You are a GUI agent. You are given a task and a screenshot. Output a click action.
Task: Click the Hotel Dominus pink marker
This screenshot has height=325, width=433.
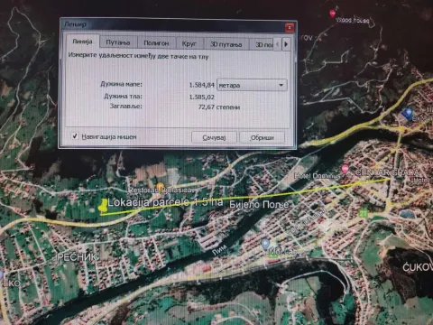[345, 169]
